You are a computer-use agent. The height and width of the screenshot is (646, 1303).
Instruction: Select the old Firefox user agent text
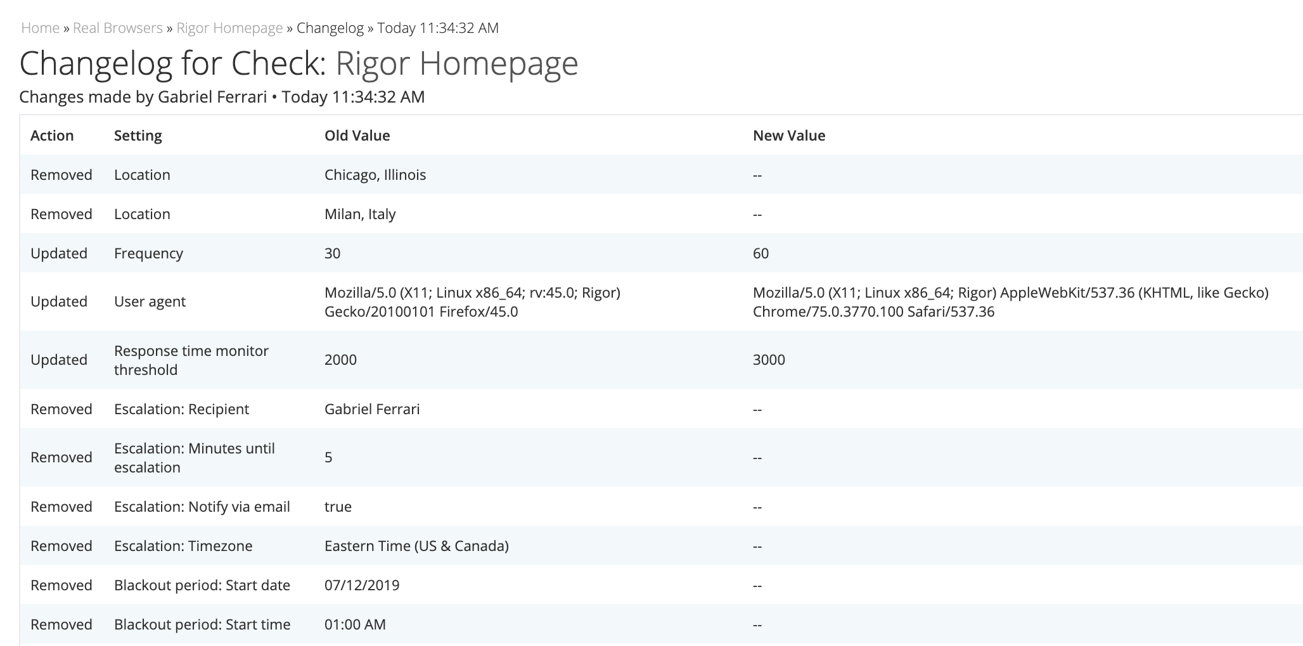(x=472, y=302)
